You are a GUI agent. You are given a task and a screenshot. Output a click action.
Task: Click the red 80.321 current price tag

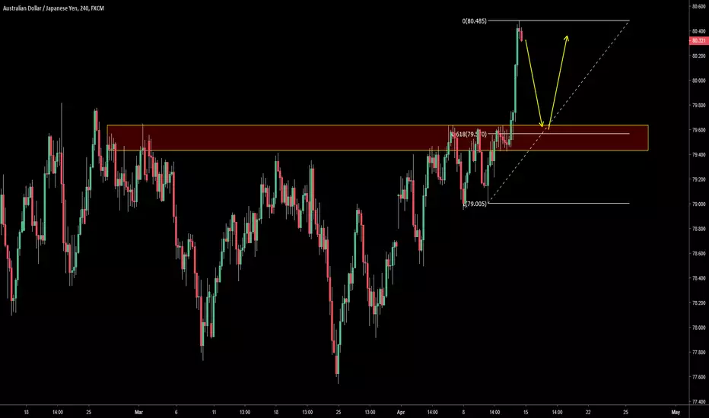[x=698, y=41]
